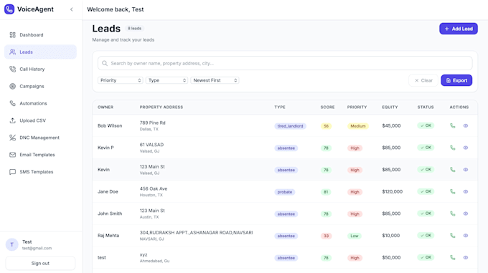Navigate to Automations
Viewport: 488px width, 273px height.
[x=40, y=103]
